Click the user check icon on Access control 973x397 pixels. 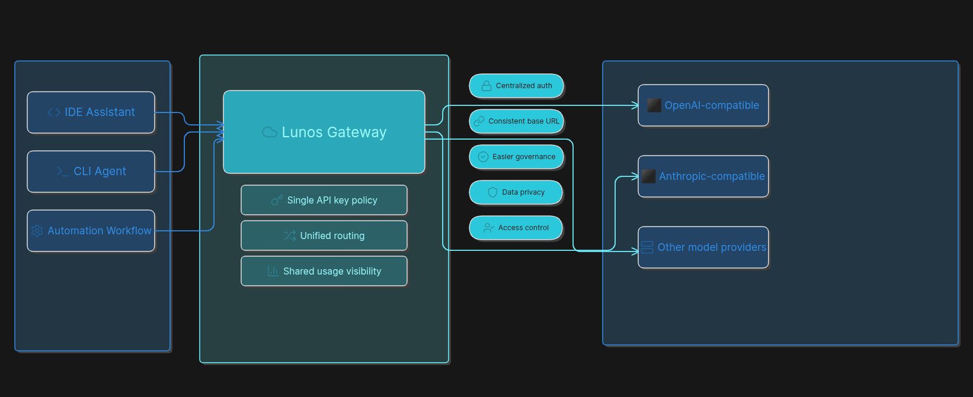(x=489, y=228)
